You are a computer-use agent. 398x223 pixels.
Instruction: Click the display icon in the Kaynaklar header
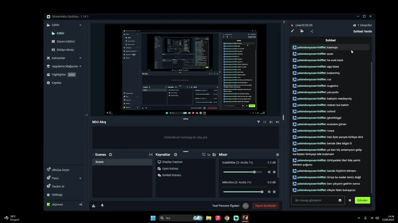tap(204, 155)
